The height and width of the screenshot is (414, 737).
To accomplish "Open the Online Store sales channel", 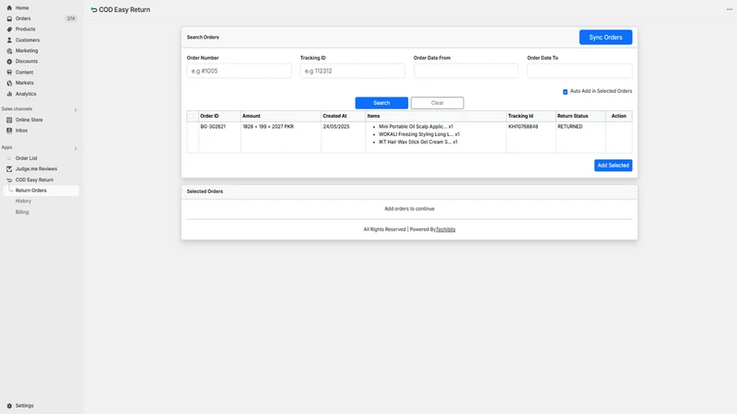I will click(29, 120).
